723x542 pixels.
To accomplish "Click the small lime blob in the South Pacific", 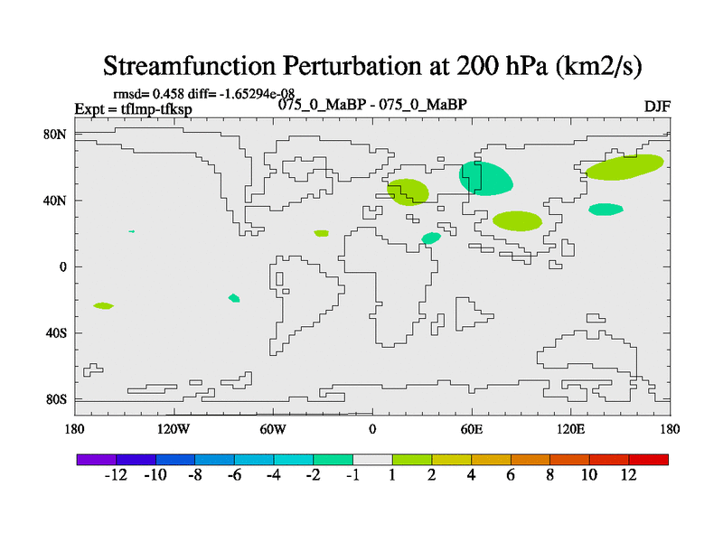I will 104,306.
